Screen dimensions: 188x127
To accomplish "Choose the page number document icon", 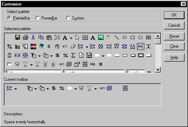I will (x=81, y=55).
